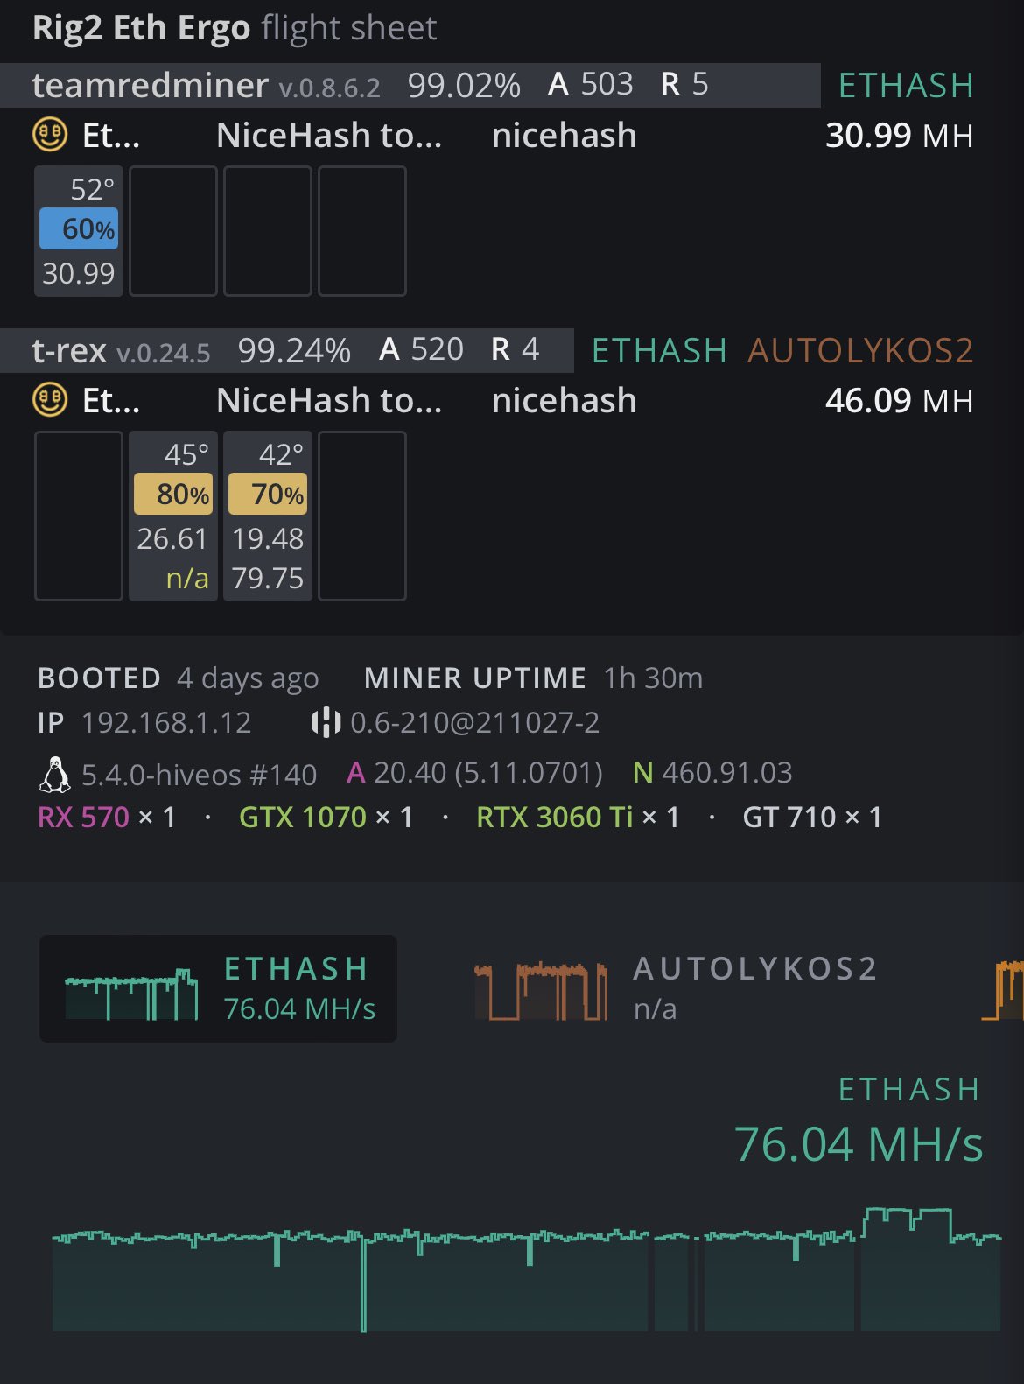Click the 70% fan speed badge
The height and width of the screenshot is (1384, 1024).
(x=268, y=494)
